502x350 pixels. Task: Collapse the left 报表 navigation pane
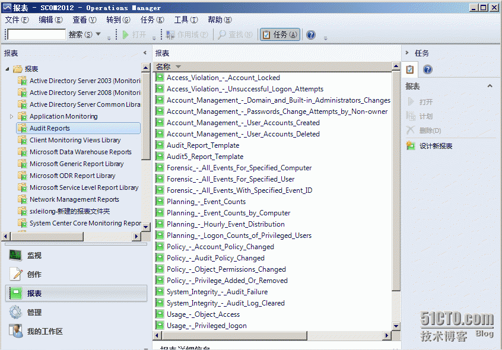click(x=145, y=53)
